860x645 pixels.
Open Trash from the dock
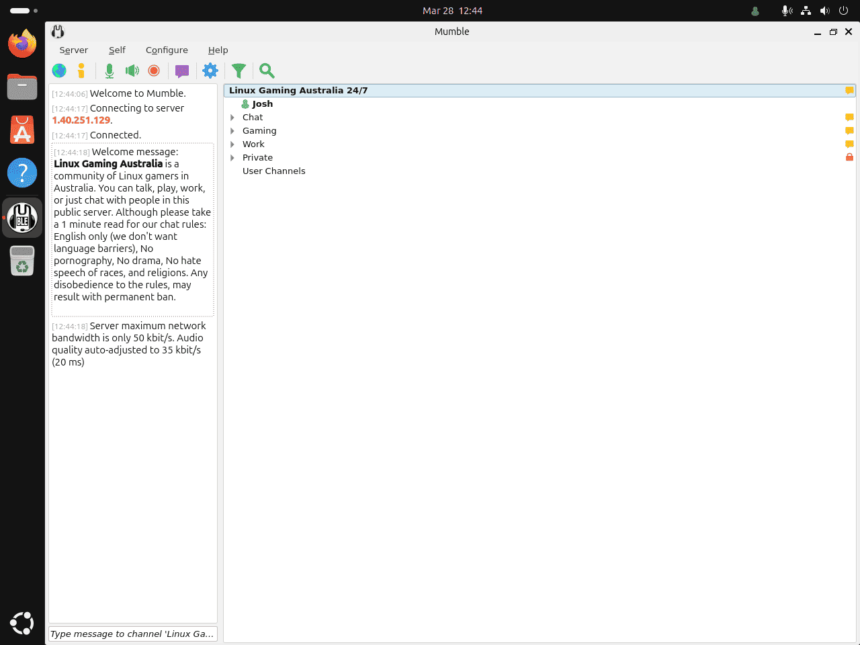tap(22, 261)
